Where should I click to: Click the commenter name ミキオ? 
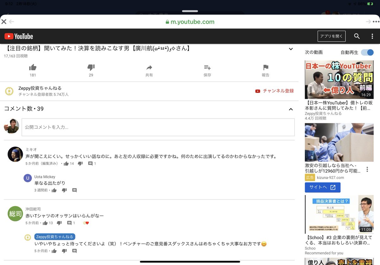31,150
